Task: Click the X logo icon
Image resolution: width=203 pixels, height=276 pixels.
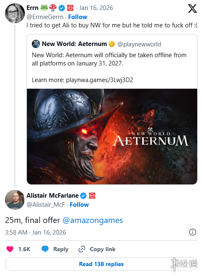Action: coord(192,8)
